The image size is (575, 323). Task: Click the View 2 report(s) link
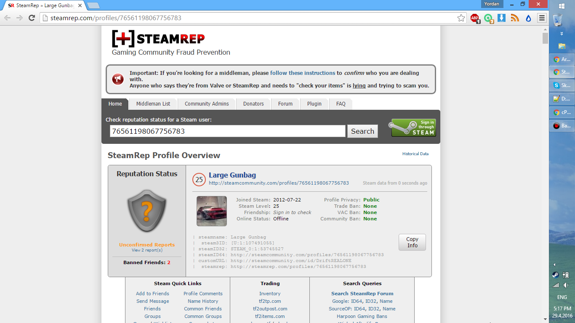[147, 250]
